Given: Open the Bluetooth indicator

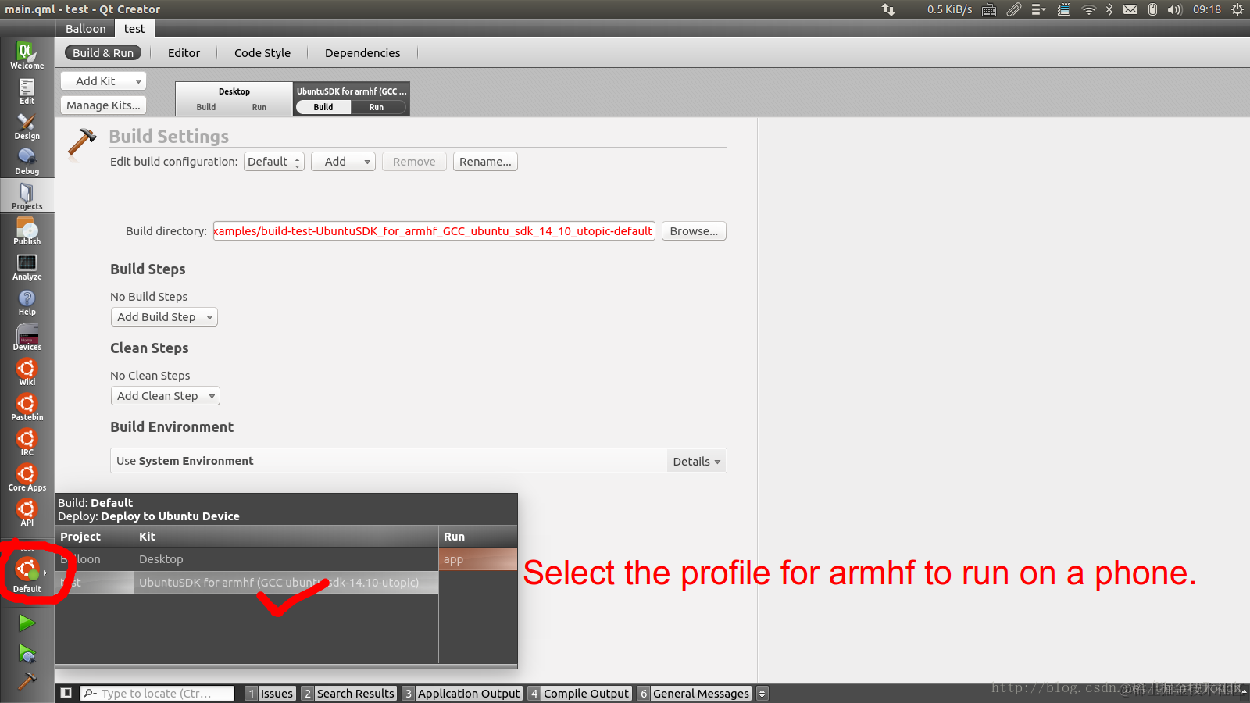Looking at the screenshot, I should [x=1109, y=9].
